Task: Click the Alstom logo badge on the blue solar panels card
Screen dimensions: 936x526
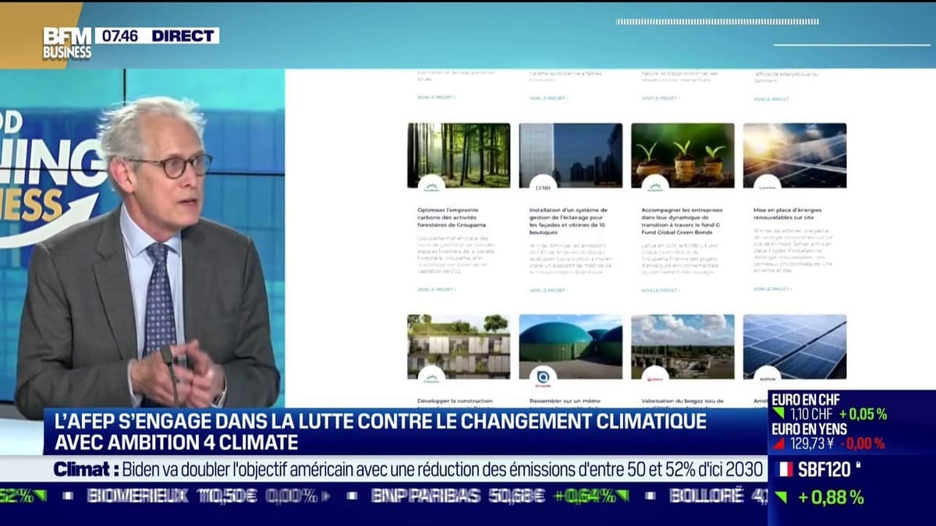Action: (x=768, y=378)
